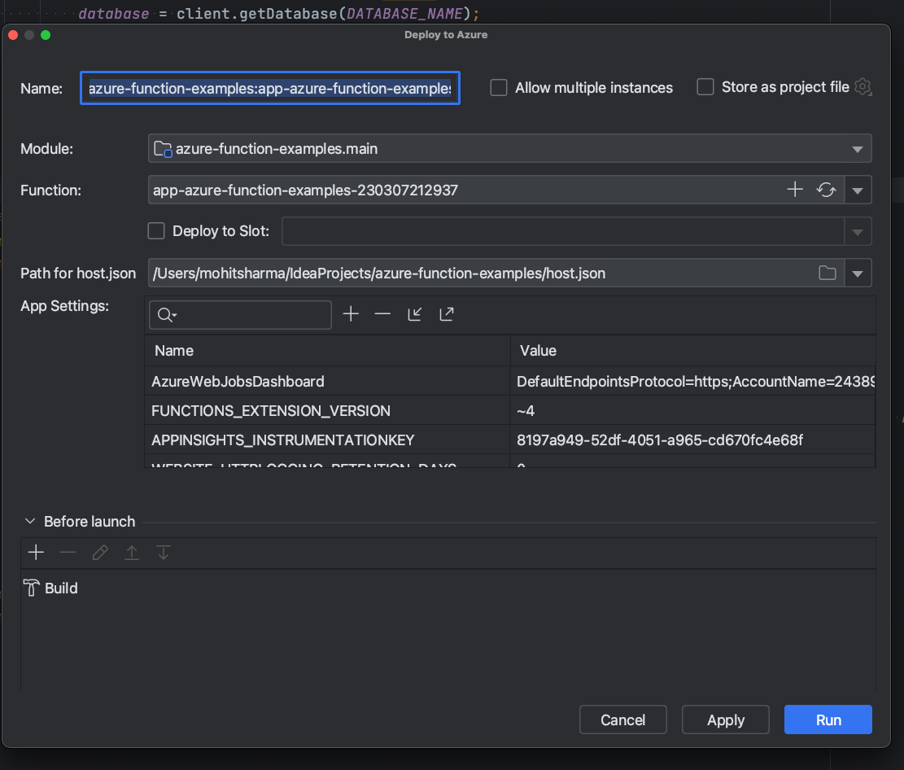Screen dimensions: 904x770
Task: Enable Deploy to Slot
Action: 155,230
